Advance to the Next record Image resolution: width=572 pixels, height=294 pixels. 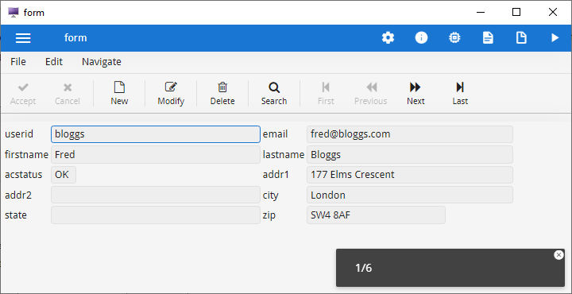tap(415, 94)
